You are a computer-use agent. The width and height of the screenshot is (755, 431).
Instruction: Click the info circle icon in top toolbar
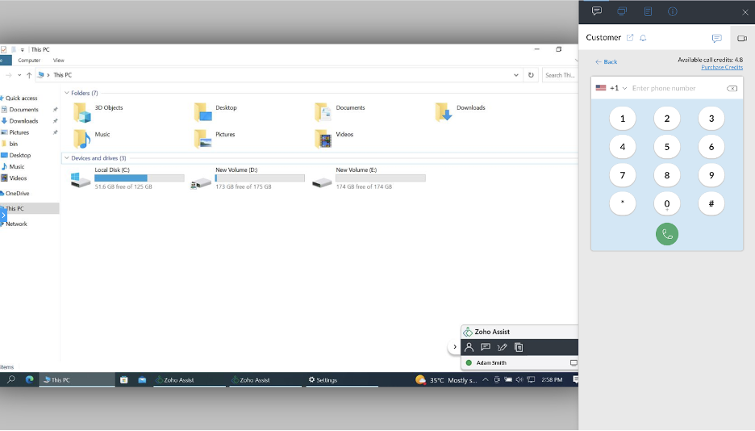click(673, 11)
